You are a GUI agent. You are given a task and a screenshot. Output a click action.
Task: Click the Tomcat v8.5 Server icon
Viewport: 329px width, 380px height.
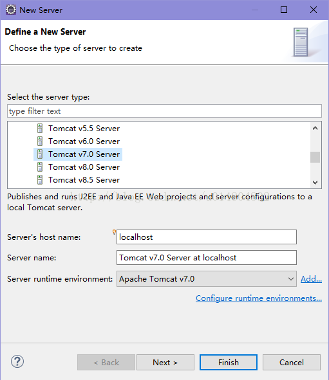(x=40, y=180)
